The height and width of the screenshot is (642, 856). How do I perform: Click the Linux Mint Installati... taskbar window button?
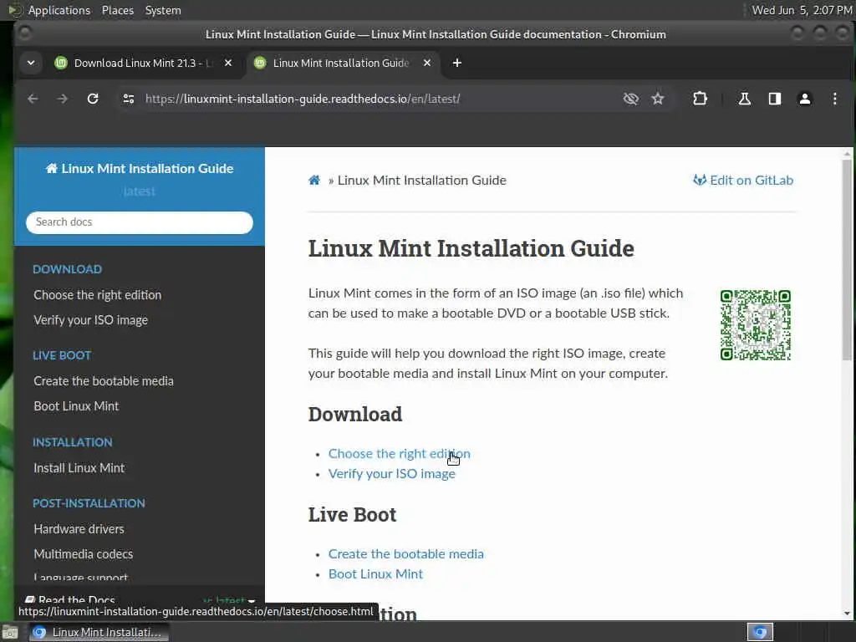point(99,632)
